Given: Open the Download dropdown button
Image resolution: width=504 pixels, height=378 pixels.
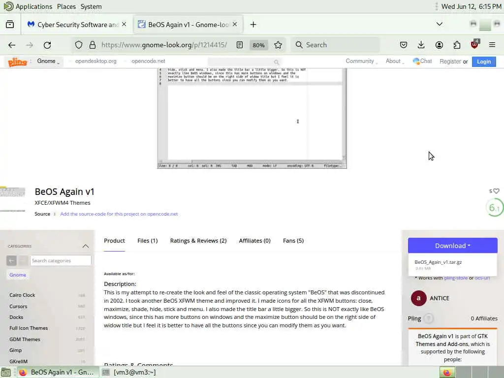Looking at the screenshot, I should point(453,246).
